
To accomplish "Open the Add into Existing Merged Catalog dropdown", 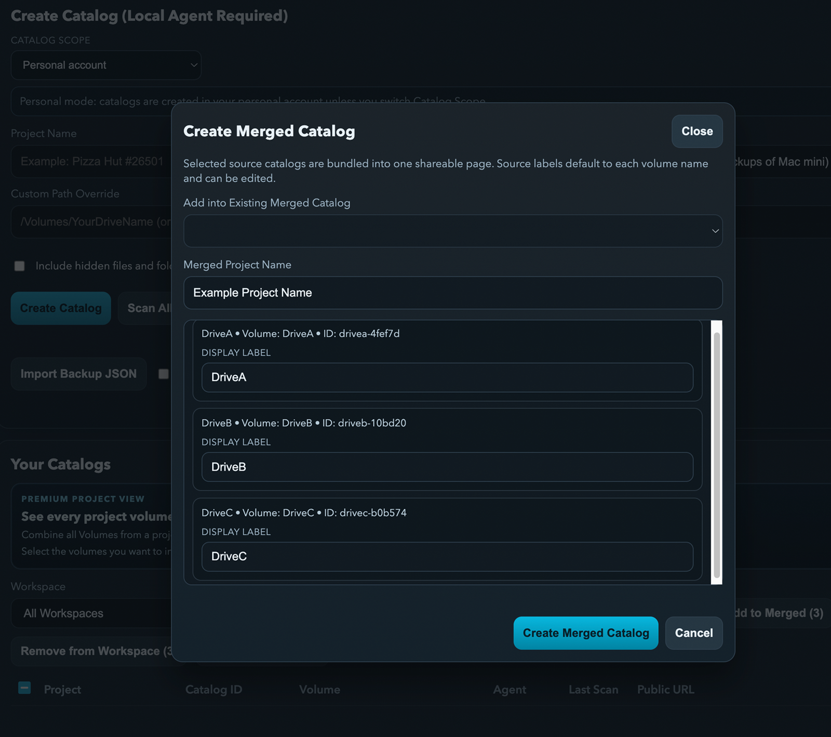I will 452,231.
